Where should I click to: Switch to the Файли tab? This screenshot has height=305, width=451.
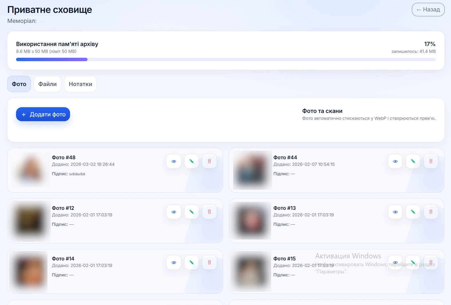coord(47,84)
